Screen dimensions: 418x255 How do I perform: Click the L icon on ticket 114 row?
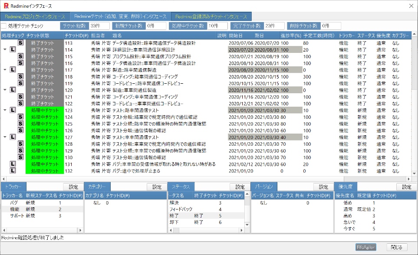13,49
